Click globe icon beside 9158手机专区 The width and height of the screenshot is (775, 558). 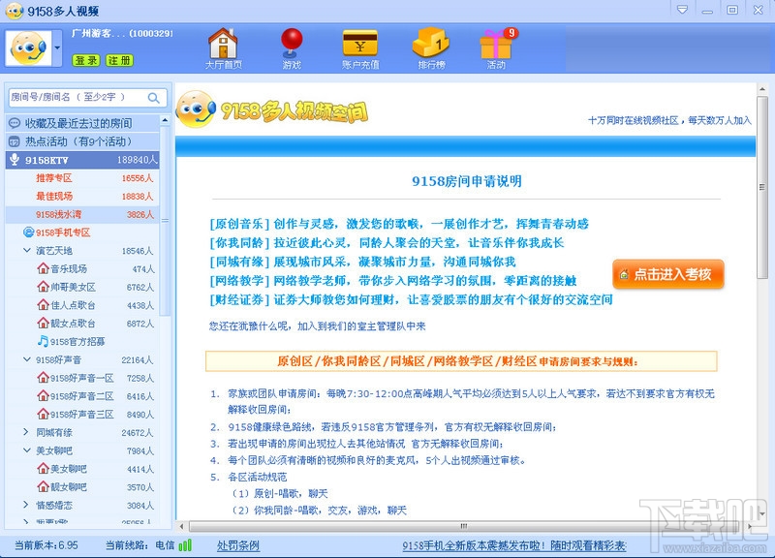click(x=29, y=232)
